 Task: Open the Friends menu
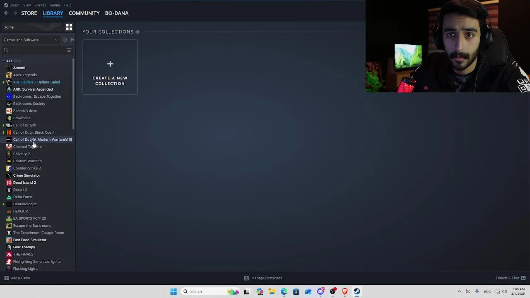tap(40, 5)
